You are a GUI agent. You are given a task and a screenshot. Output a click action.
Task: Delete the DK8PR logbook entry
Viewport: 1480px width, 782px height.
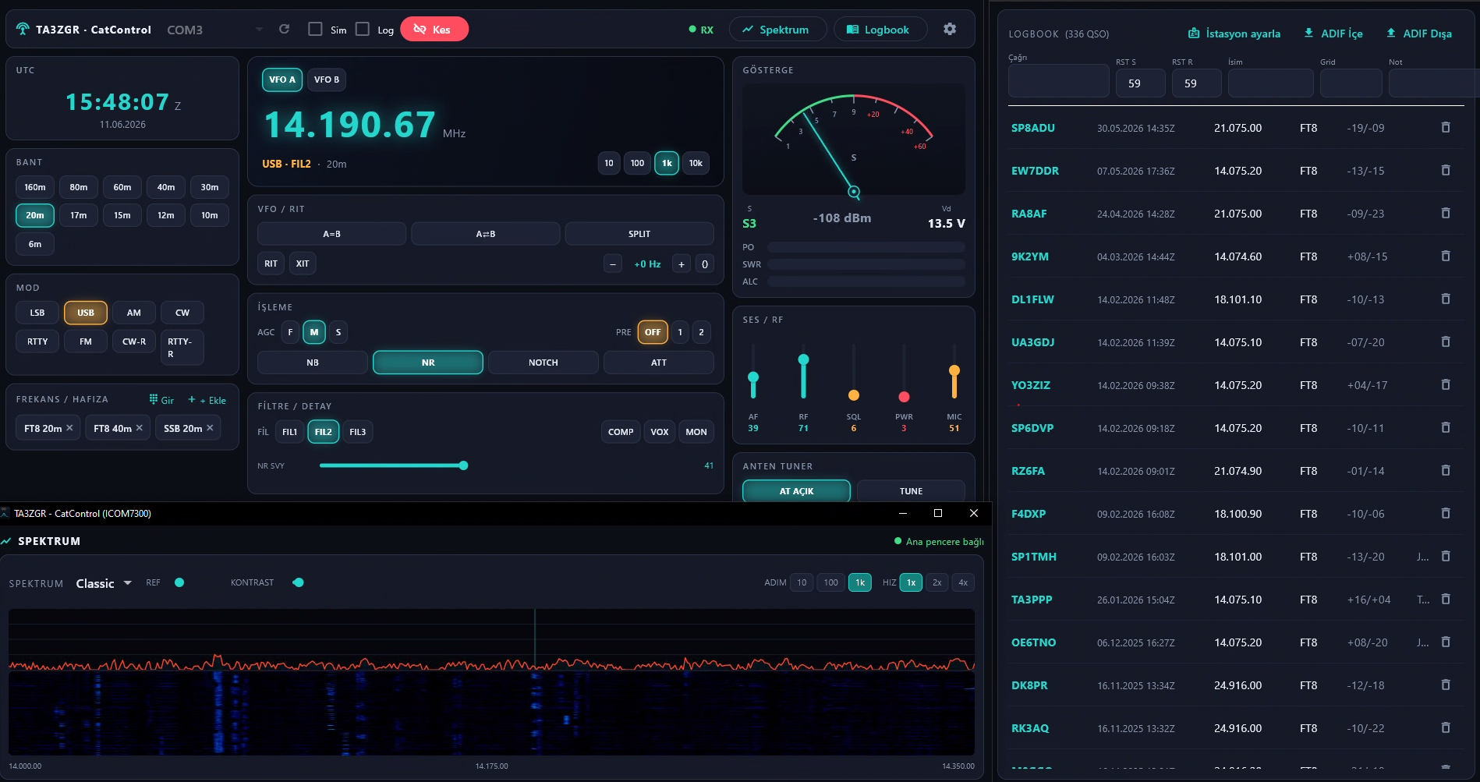point(1446,685)
